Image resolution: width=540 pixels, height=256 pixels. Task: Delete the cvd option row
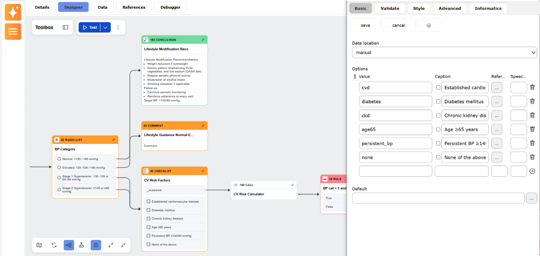pyautogui.click(x=532, y=87)
